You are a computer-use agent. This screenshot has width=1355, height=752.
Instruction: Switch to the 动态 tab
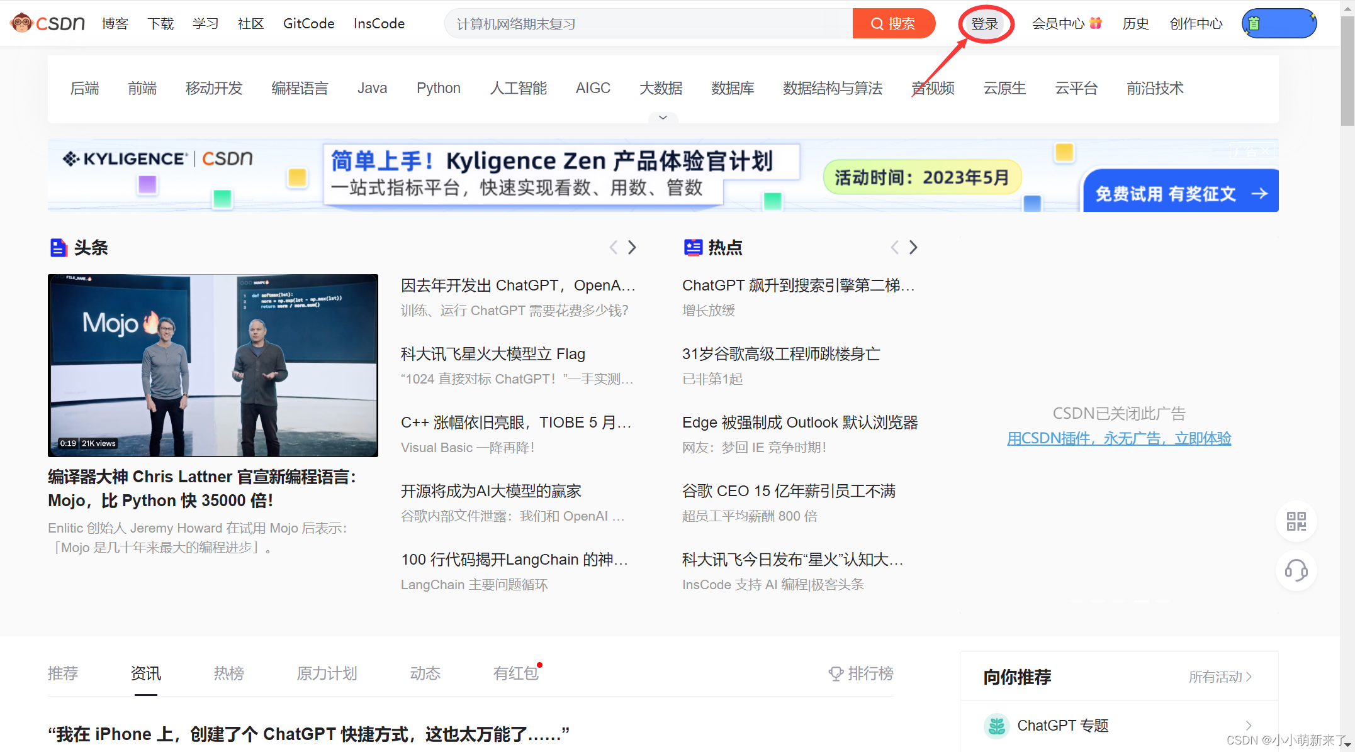(425, 673)
